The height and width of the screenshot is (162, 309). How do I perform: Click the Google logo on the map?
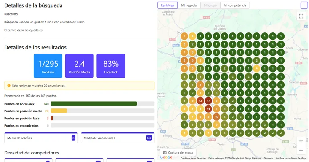click(x=166, y=157)
